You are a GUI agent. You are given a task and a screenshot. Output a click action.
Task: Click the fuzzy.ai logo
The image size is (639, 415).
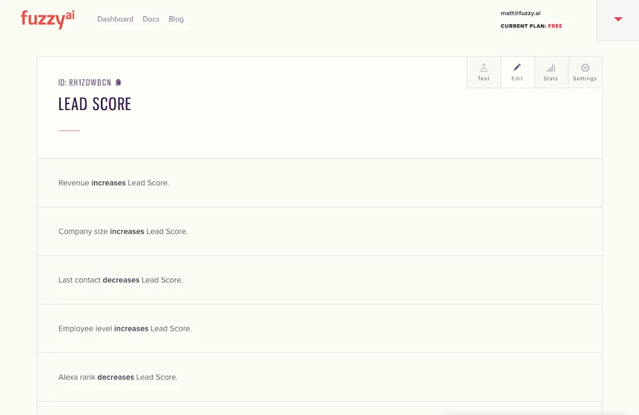(x=47, y=19)
